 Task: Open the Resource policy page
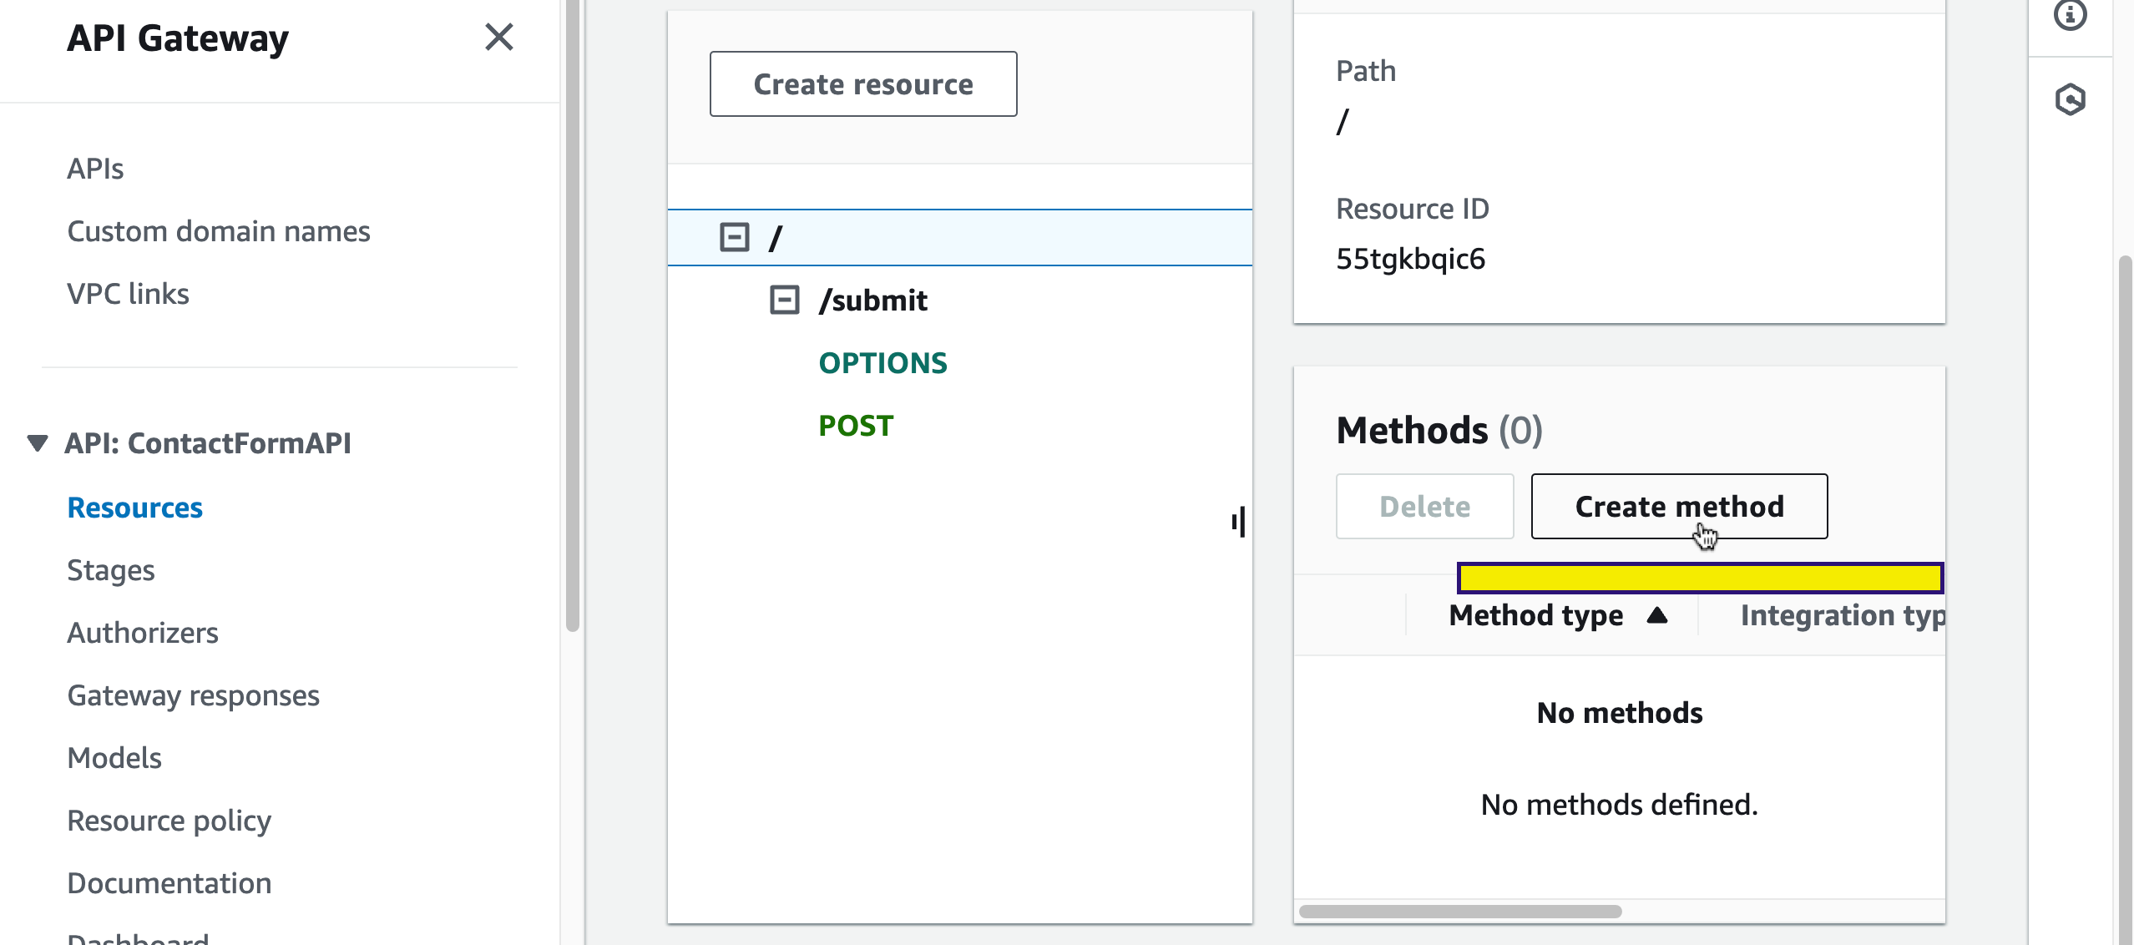tap(169, 821)
